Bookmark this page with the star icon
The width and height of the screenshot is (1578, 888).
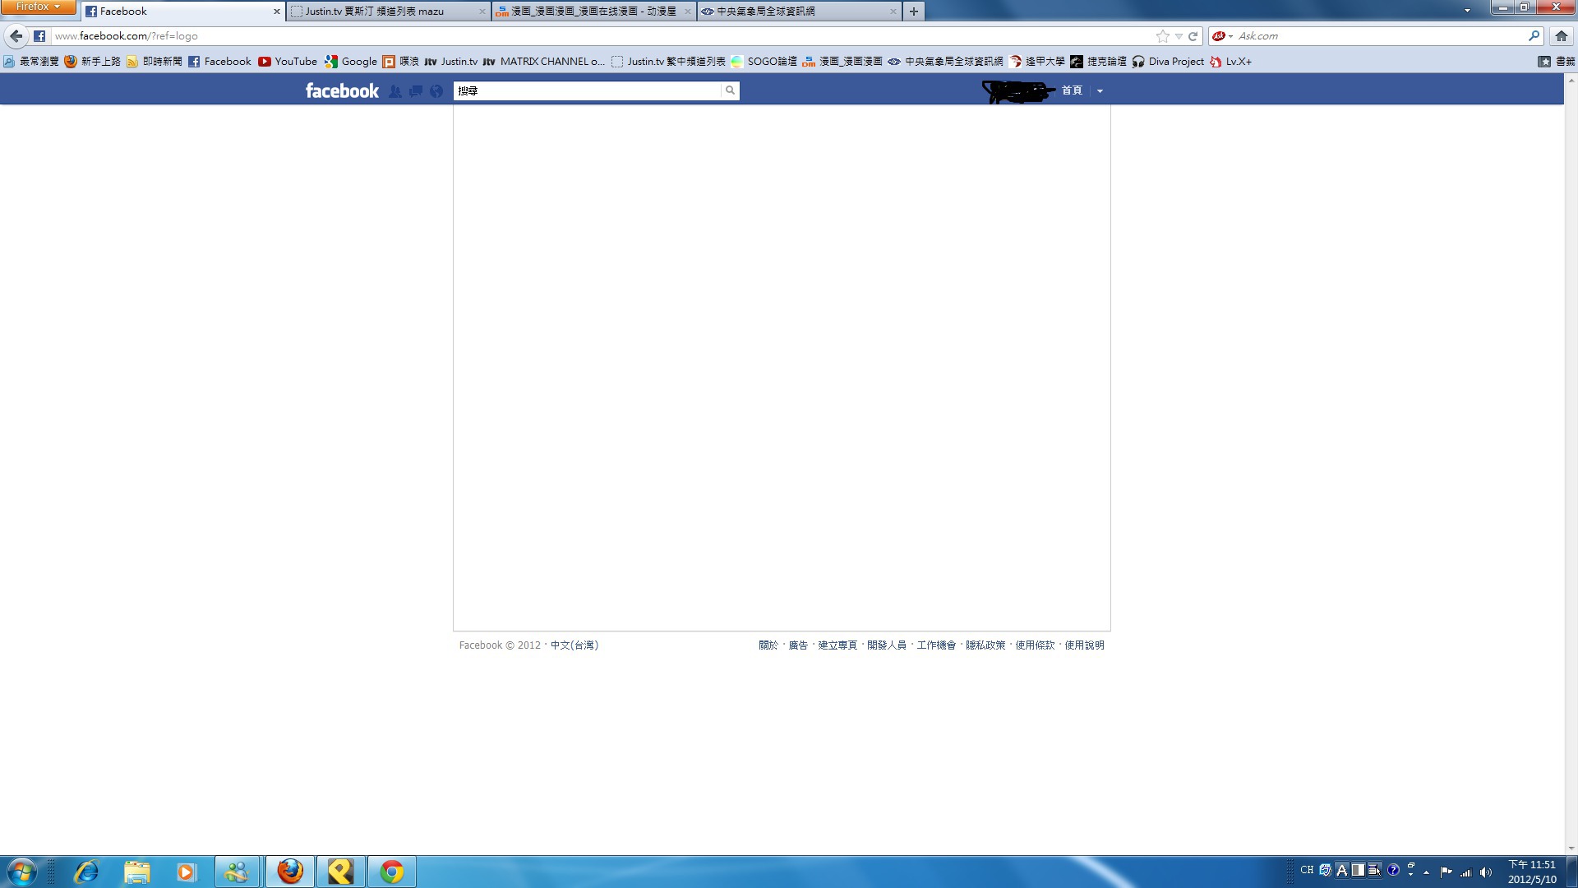[x=1162, y=36]
